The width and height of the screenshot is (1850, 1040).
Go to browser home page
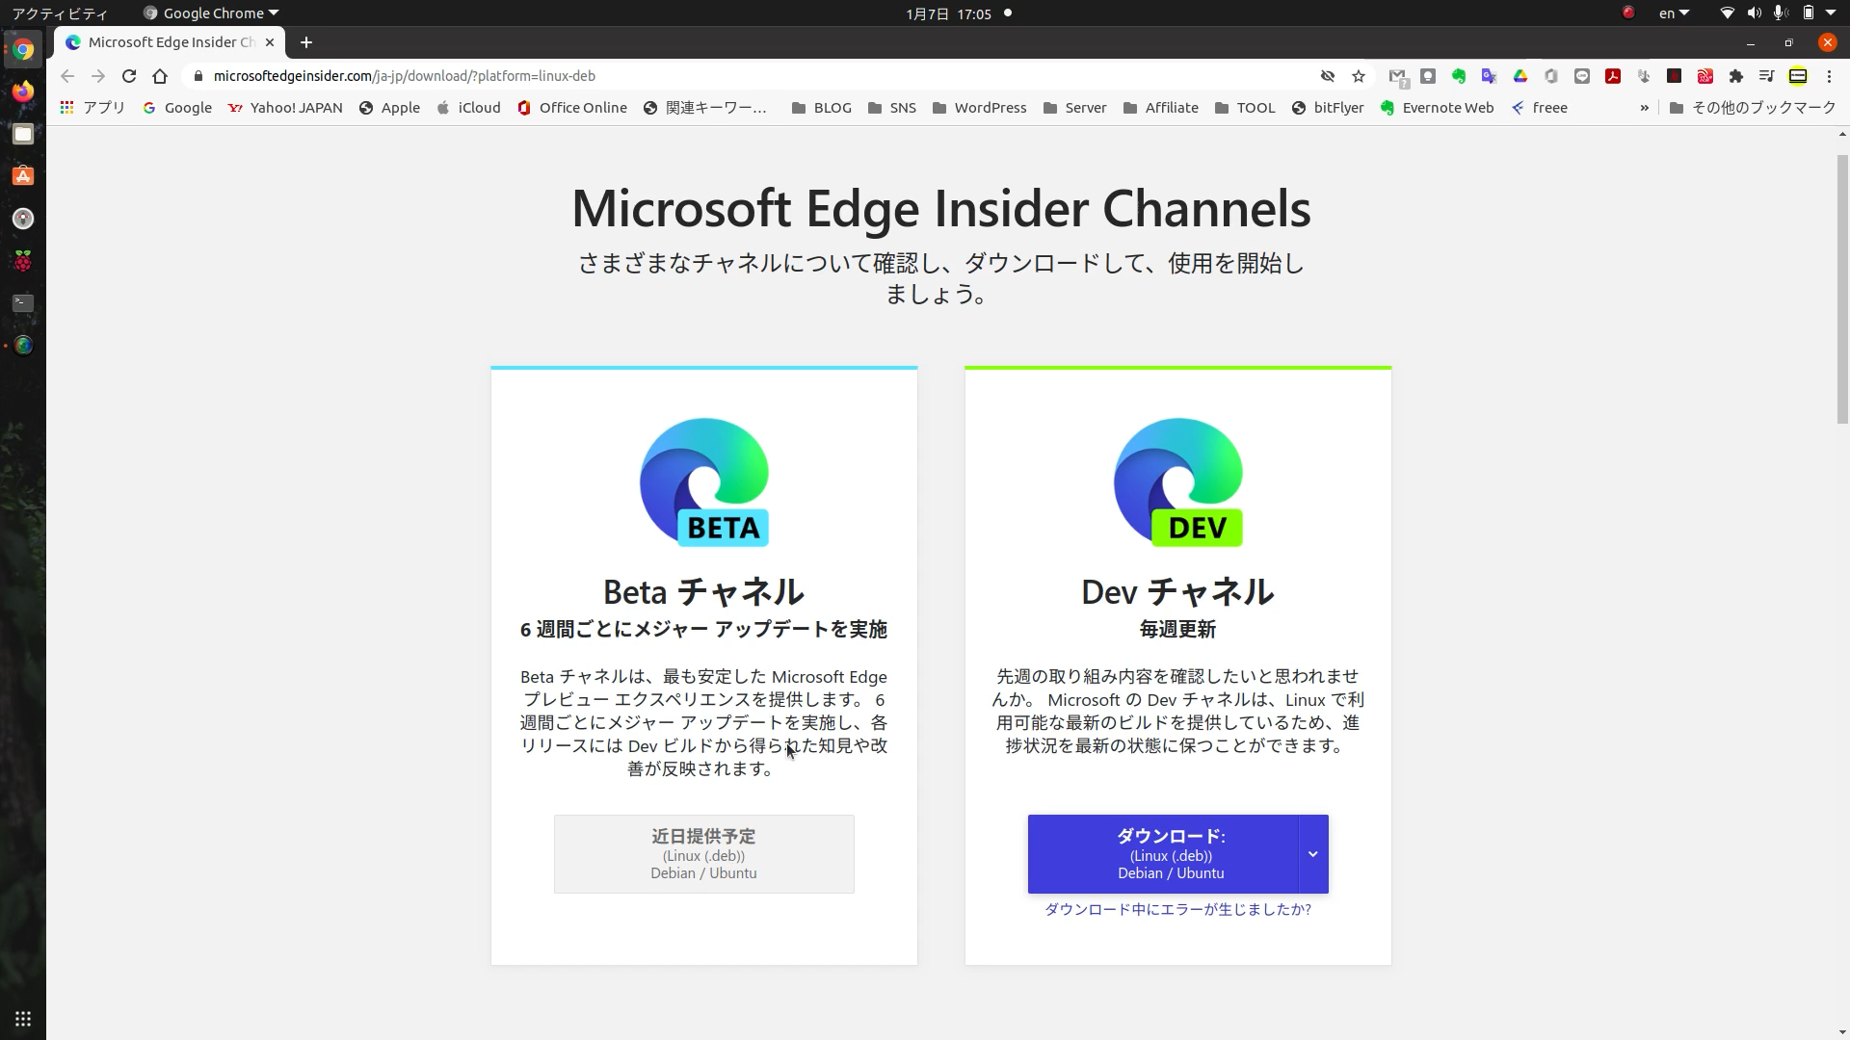pyautogui.click(x=160, y=76)
